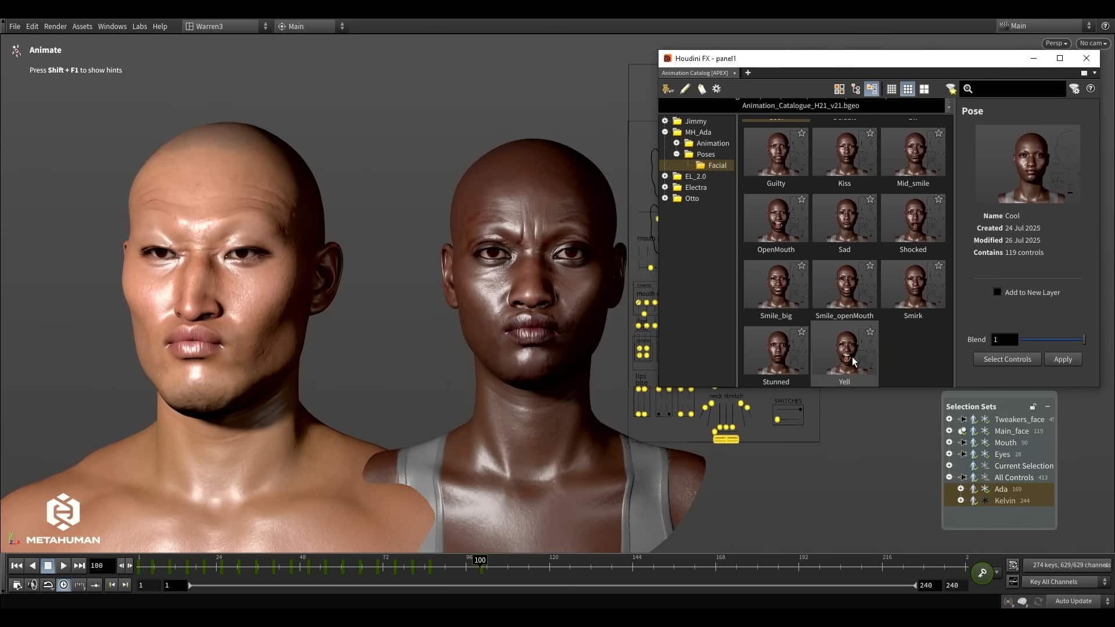
Task: Select the Animation Catalog [APEX] tab
Action: click(695, 73)
